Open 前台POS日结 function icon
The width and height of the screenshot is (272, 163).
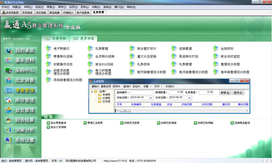pyautogui.click(x=90, y=64)
